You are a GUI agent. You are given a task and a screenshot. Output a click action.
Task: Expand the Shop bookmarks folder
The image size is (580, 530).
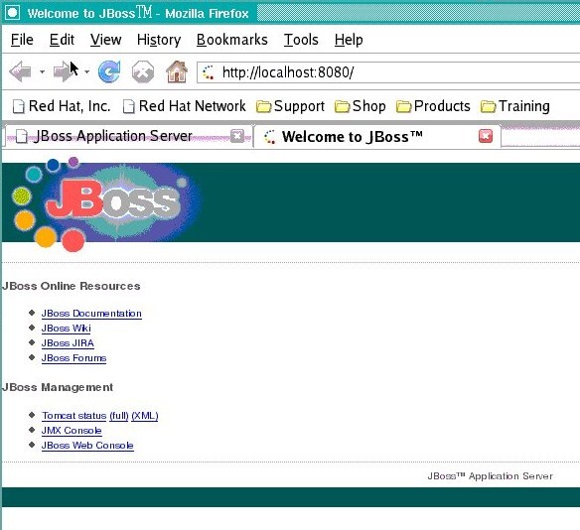pos(360,106)
